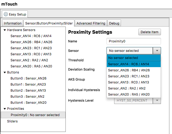Click the Sensor combo box text
This screenshot has height=134, width=172.
coord(124,51)
